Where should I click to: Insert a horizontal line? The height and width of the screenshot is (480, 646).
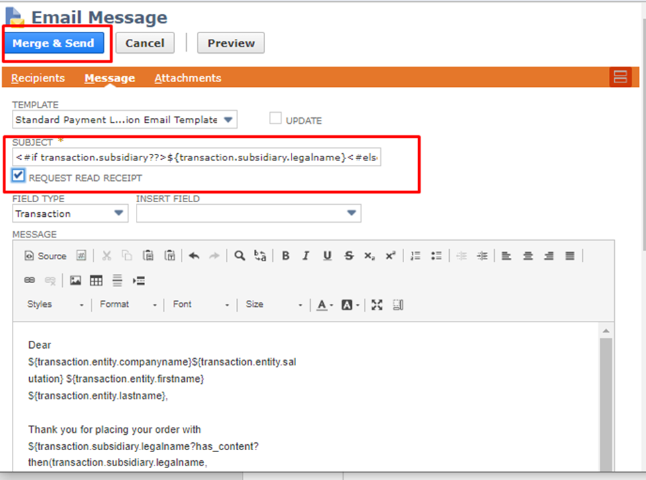point(117,280)
